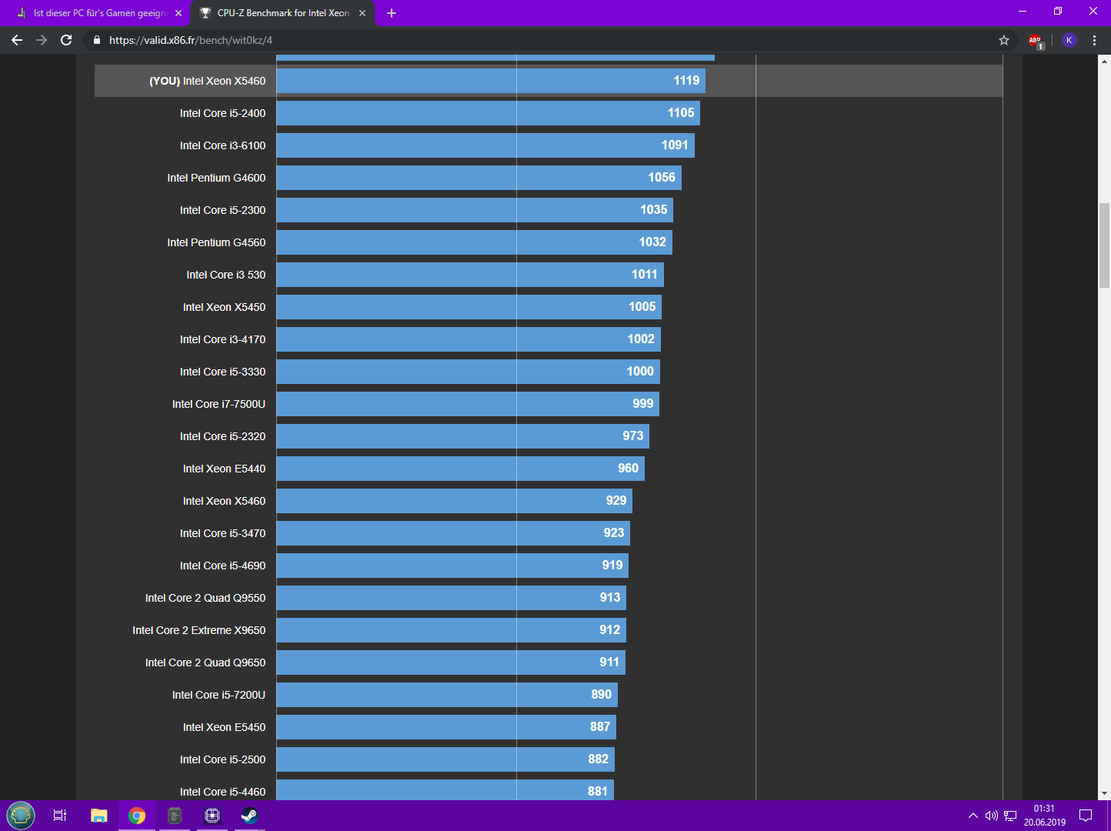Close the CPU-Z Benchmark tab
This screenshot has width=1111, height=831.
362,13
